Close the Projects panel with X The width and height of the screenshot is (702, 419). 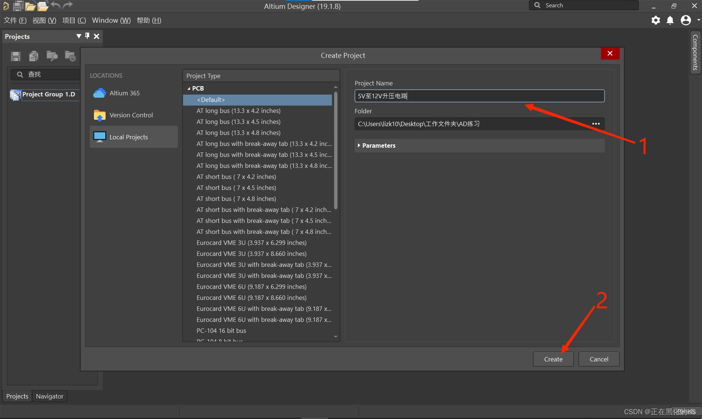pyautogui.click(x=96, y=36)
